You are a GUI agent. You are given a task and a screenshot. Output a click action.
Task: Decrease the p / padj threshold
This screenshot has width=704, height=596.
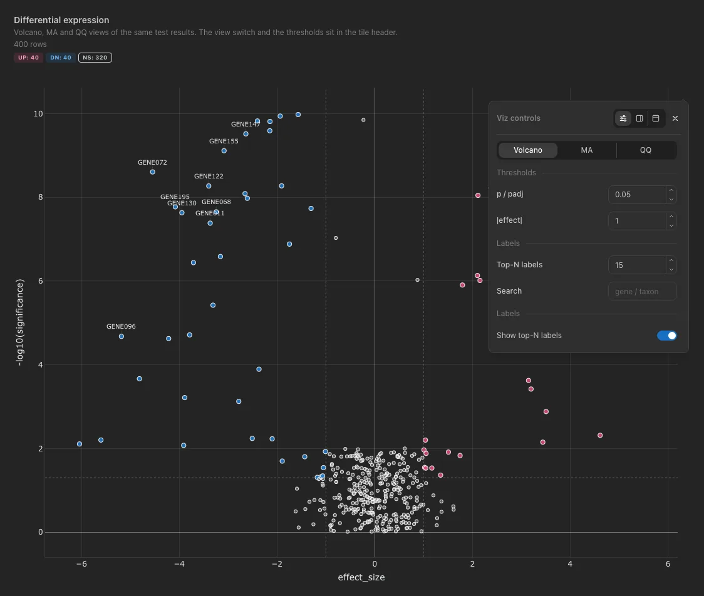671,199
